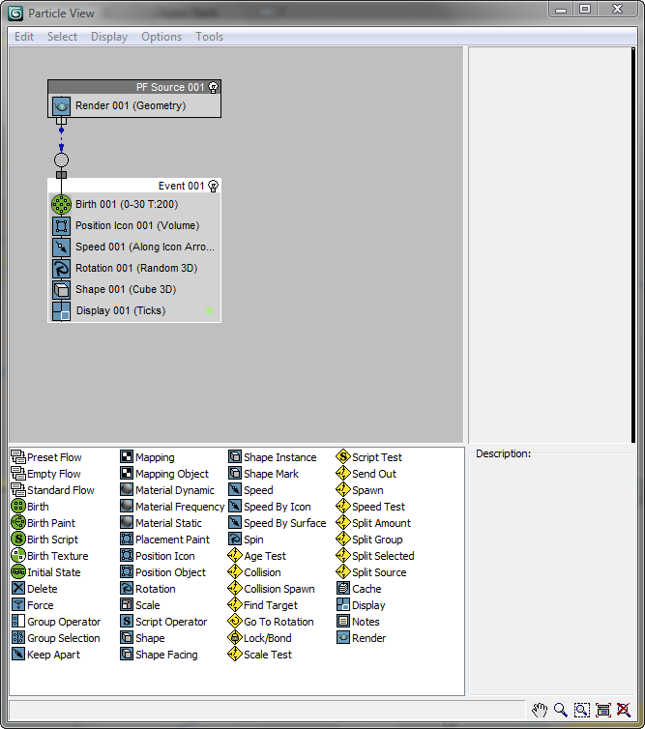Pick Preset Flow from the depot

point(46,457)
